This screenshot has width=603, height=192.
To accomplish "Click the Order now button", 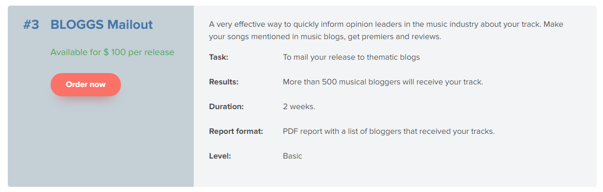I will [85, 84].
